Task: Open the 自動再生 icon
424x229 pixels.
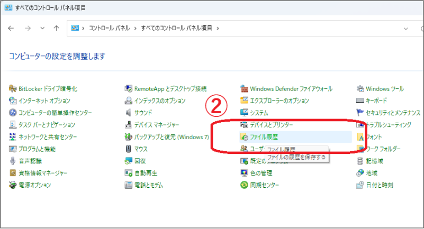Action: tap(129, 173)
